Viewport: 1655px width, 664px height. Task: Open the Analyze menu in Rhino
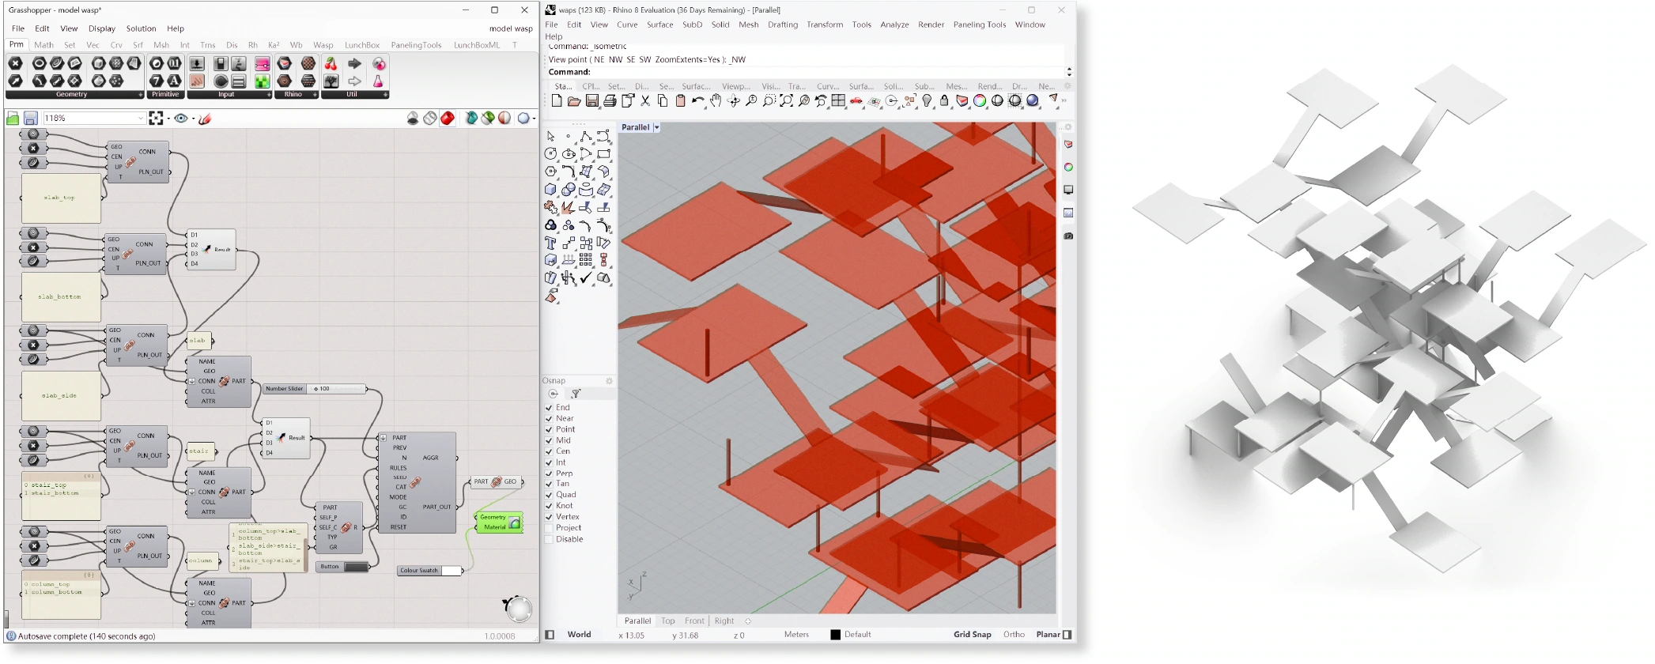(894, 25)
